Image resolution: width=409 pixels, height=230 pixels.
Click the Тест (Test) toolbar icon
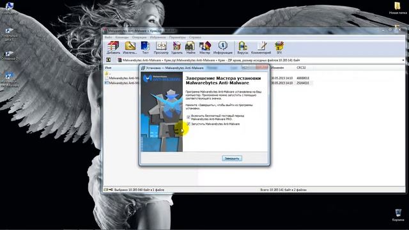pyautogui.click(x=145, y=48)
